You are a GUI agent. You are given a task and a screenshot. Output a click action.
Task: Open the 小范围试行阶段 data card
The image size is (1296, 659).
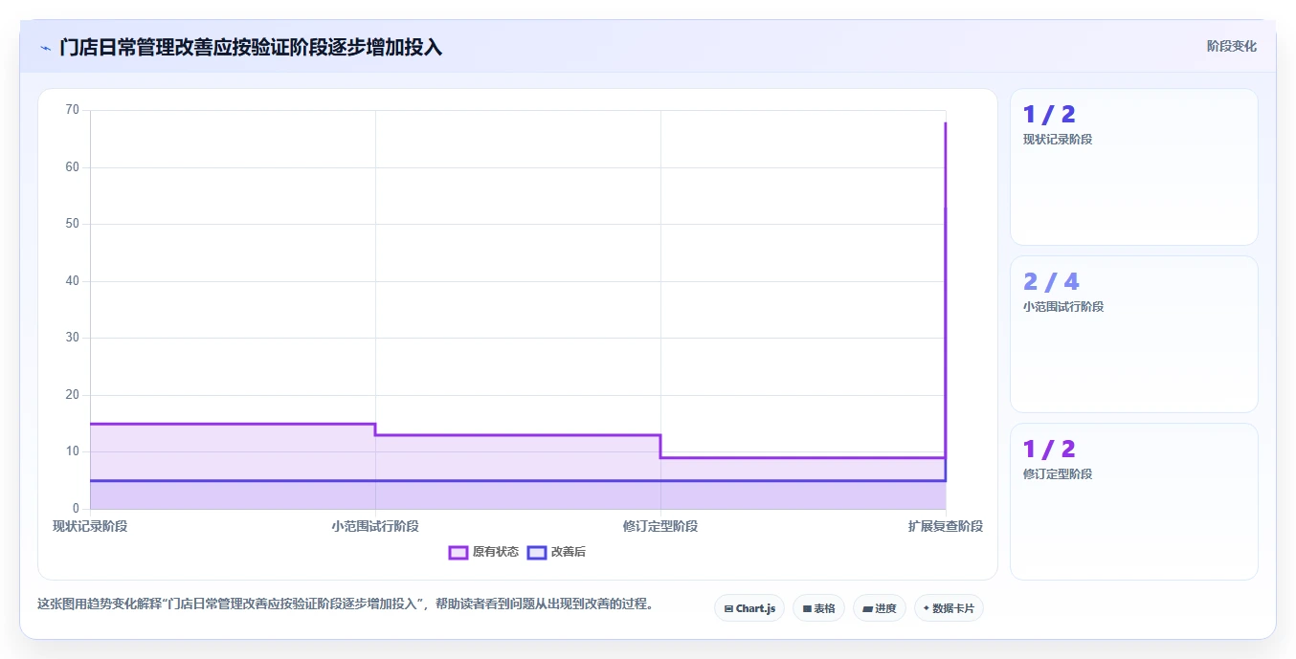pos(1133,335)
